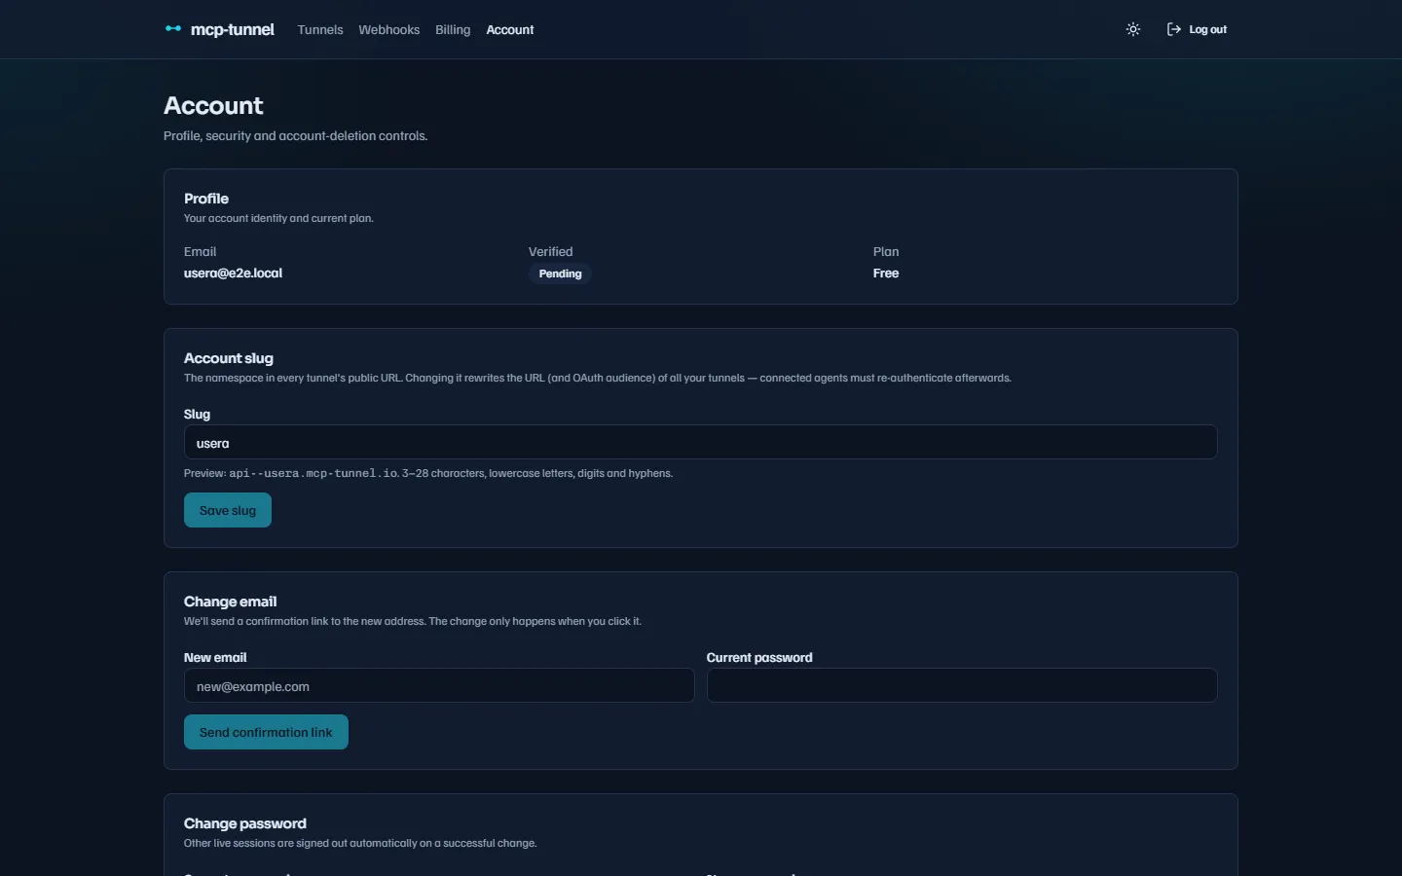Click the email usera@e2e.local
Screen dimensions: 1402x876
(233, 274)
